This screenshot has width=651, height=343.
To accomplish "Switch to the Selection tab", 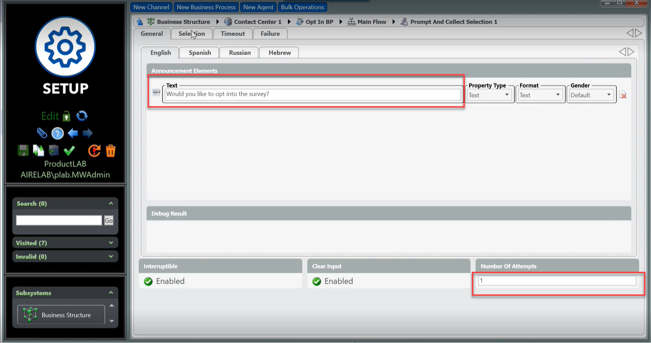I will click(x=191, y=34).
